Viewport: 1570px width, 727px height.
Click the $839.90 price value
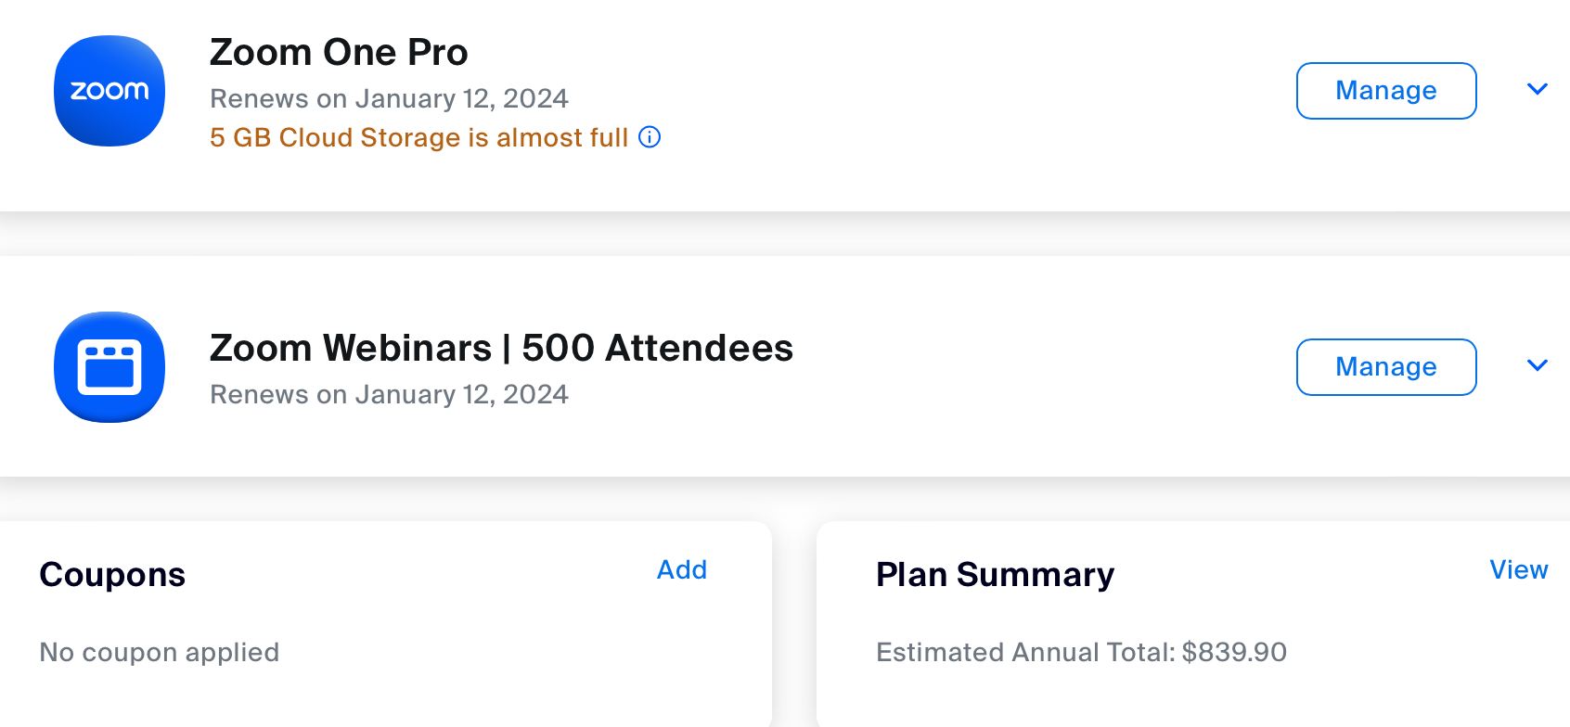[1234, 652]
